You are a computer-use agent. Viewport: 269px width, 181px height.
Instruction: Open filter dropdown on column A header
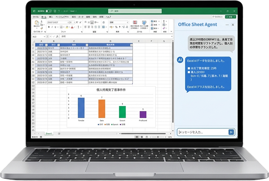[x=46, y=45]
